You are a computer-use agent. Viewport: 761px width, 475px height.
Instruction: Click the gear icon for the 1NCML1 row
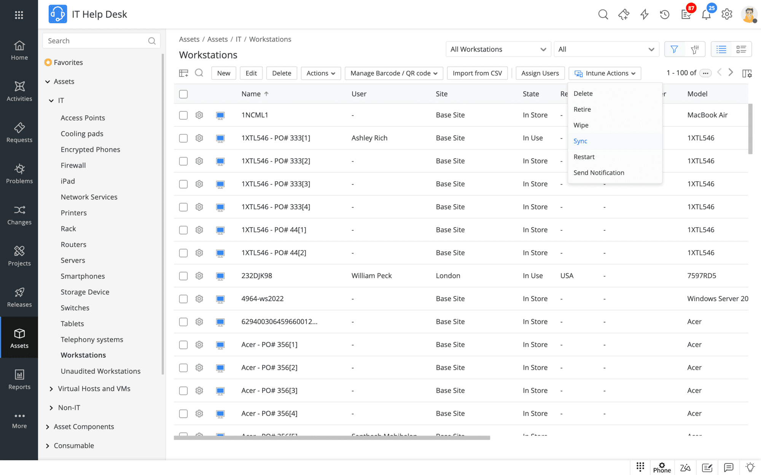[199, 115]
